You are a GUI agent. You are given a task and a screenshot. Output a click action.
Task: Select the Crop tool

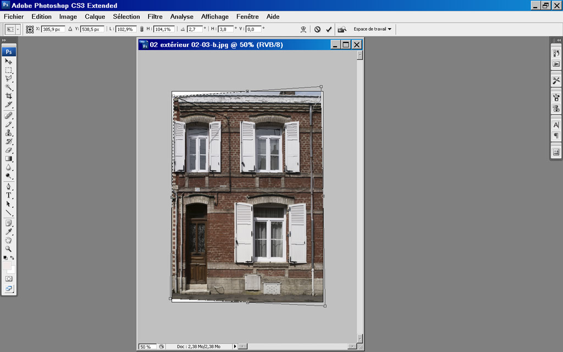(x=9, y=96)
